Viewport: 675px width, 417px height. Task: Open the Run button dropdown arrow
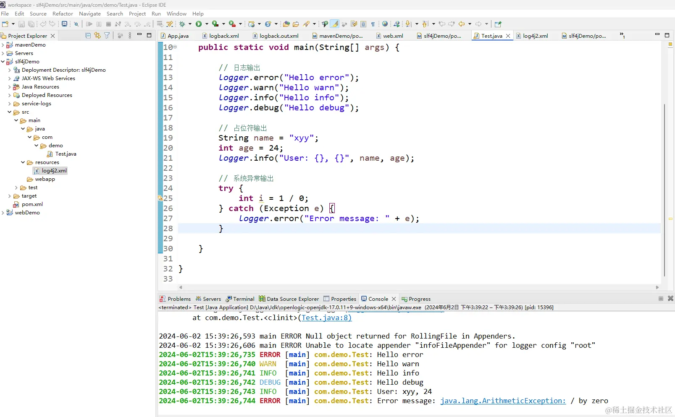click(x=206, y=24)
